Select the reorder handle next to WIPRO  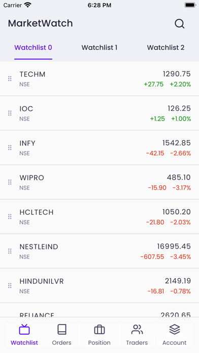coord(10,182)
